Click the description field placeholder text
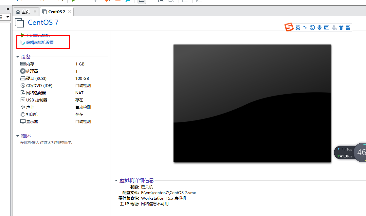Image resolution: width=366 pixels, height=216 pixels. (47, 143)
